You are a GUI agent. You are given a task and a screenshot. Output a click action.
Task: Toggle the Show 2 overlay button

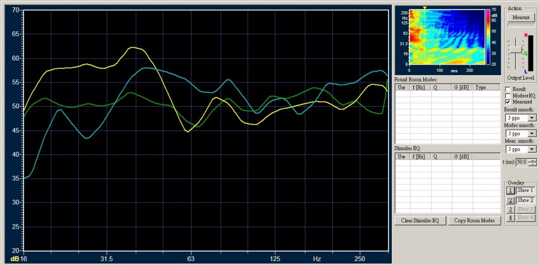(x=526, y=200)
